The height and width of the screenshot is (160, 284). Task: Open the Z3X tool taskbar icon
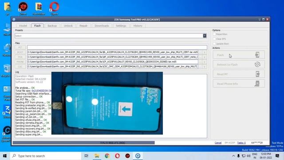coord(138,156)
